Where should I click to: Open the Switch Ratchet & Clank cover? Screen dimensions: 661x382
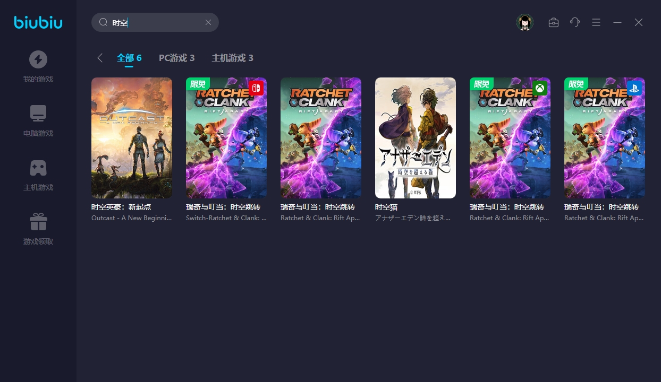226,138
